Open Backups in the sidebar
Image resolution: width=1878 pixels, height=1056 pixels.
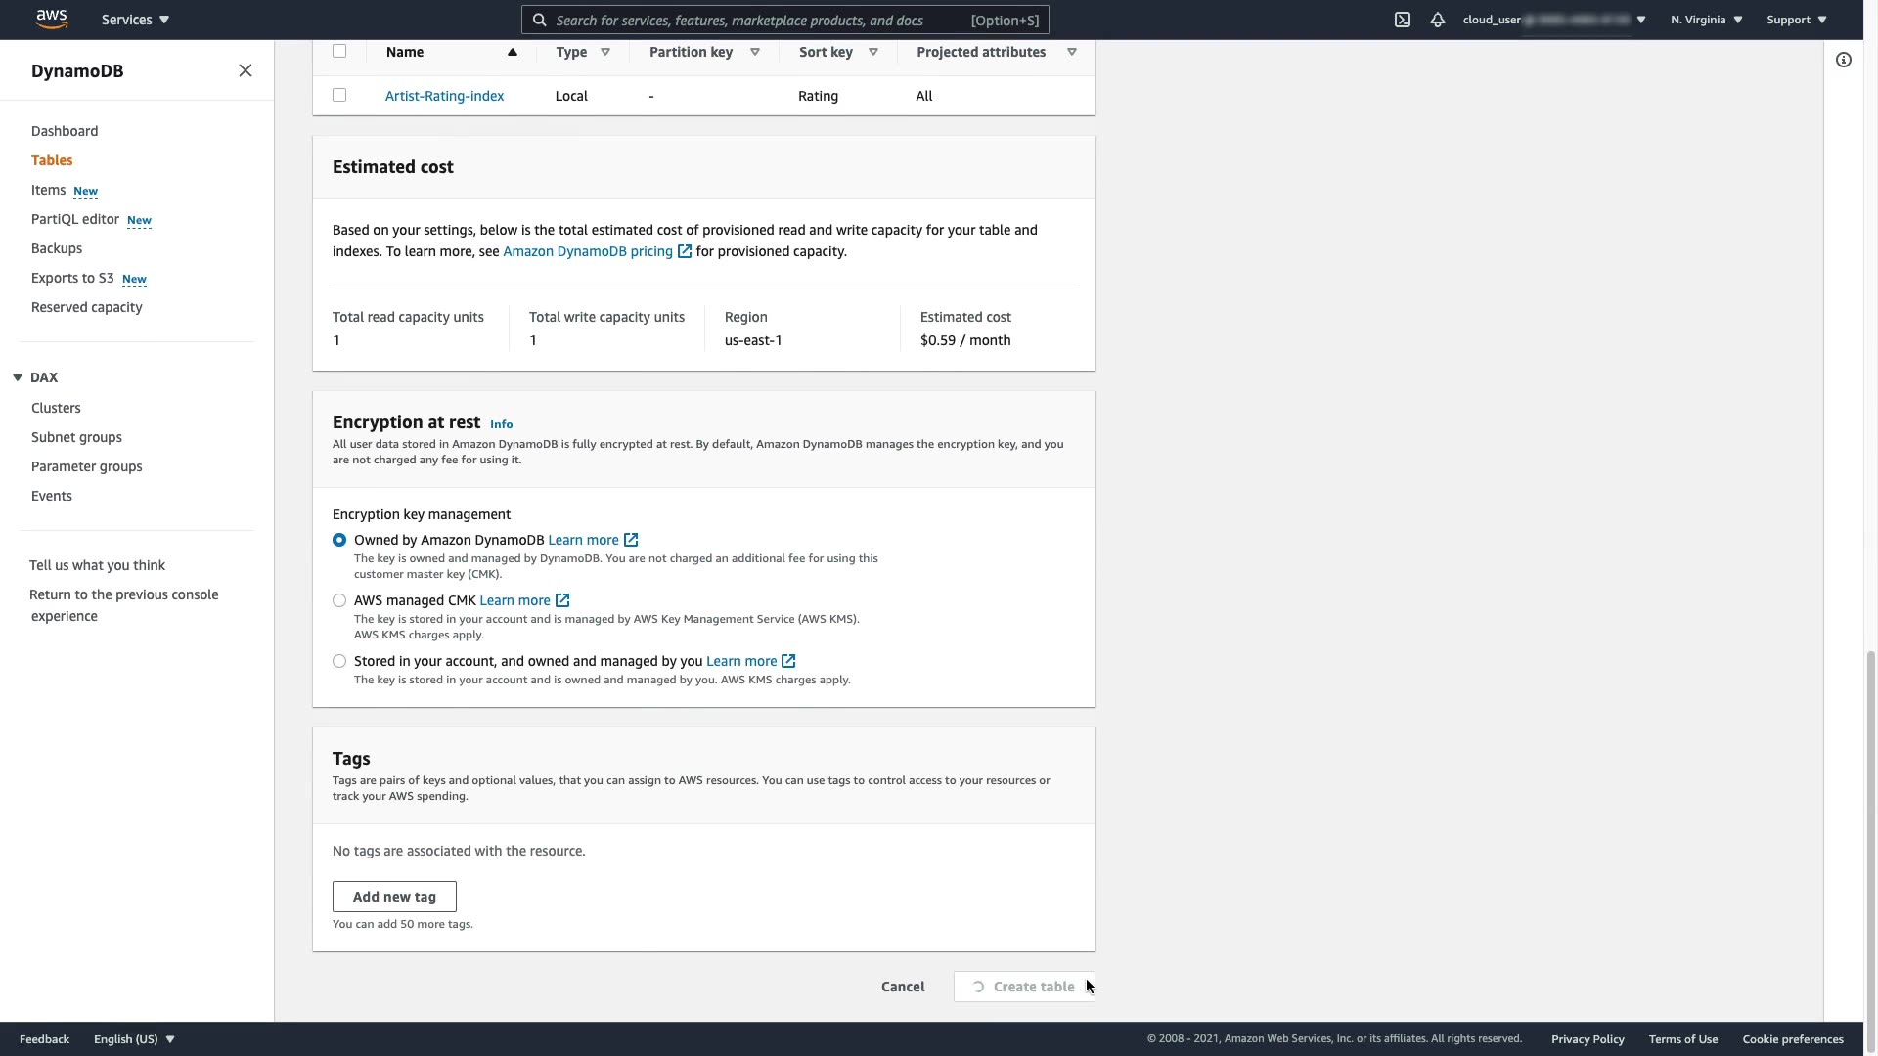57,248
